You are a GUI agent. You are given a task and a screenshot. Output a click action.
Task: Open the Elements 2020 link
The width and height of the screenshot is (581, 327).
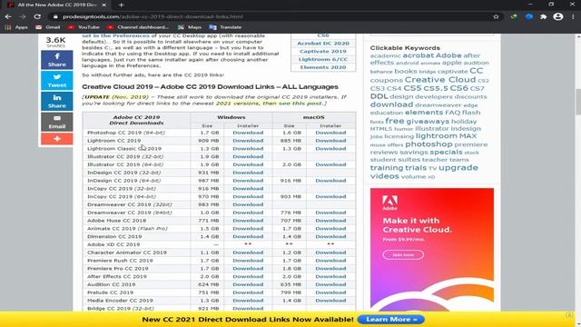[x=323, y=67]
